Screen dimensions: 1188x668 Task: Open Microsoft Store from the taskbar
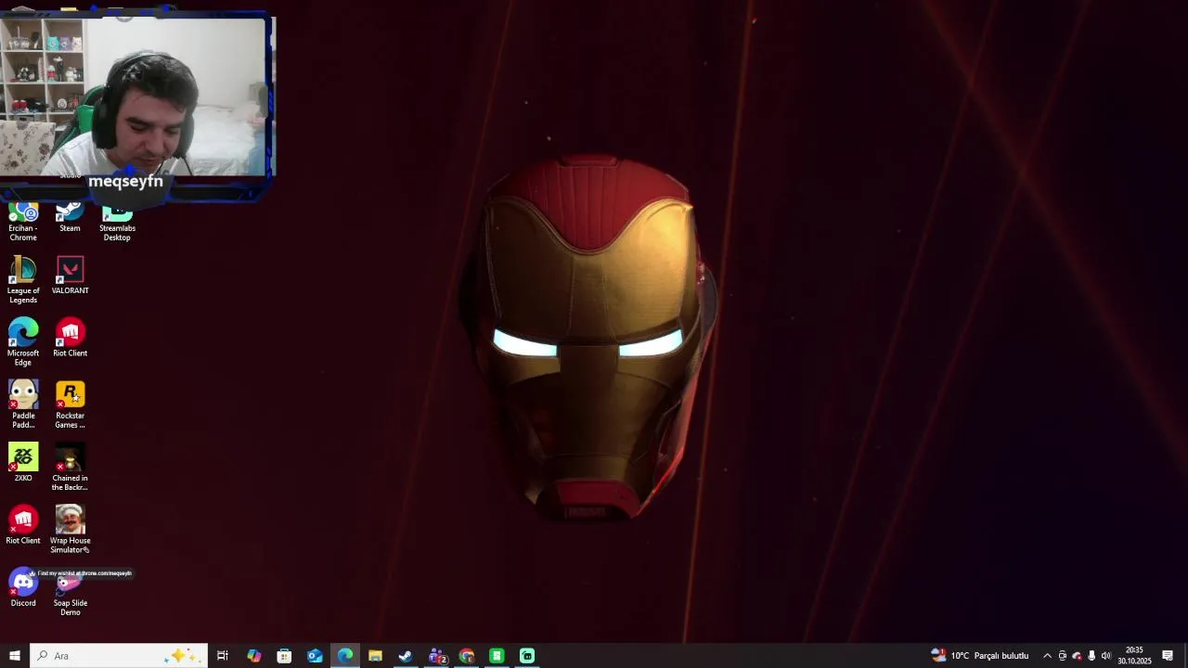[284, 656]
